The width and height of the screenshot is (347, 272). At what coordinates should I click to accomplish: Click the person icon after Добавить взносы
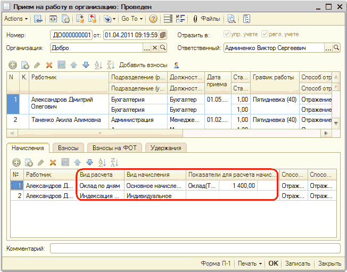tap(176, 65)
